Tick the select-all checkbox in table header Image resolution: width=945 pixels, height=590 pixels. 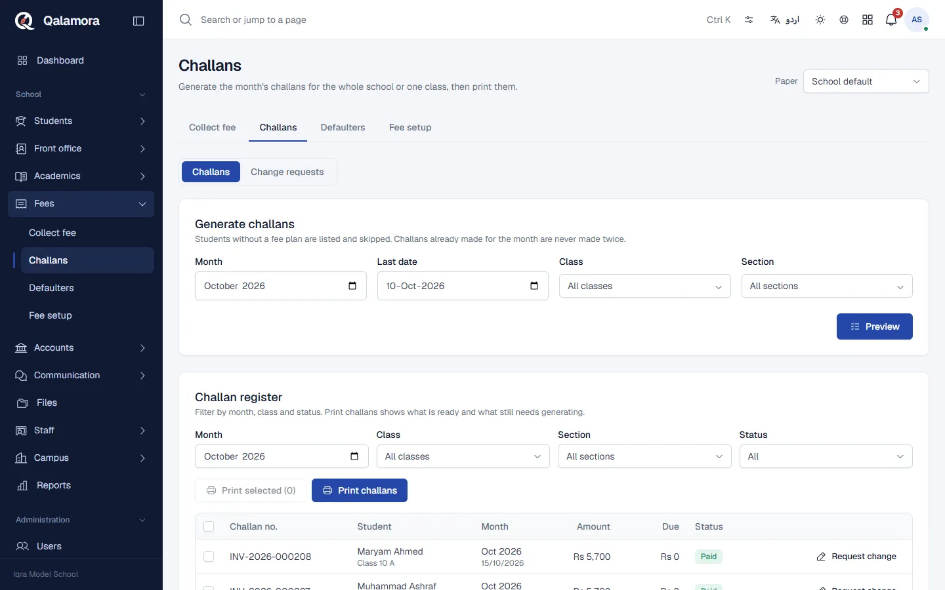pos(209,526)
